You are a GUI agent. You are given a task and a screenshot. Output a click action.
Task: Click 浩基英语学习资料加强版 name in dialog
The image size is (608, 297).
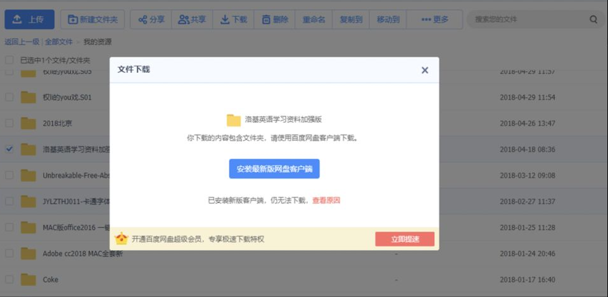[284, 120]
